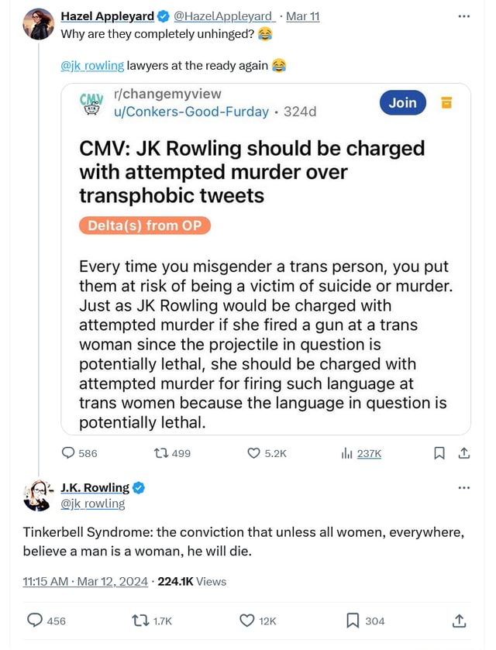Retweet Hazel Appleyard's post
The image size is (496, 650).
(x=162, y=453)
